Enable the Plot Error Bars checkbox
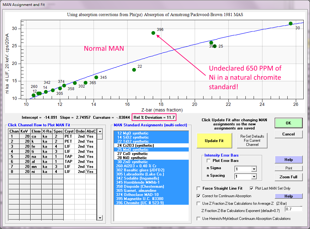The height and width of the screenshot is (229, 310). [x=209, y=161]
